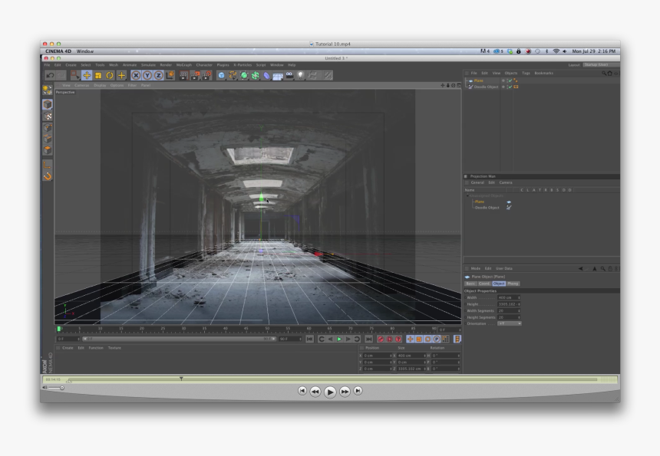Click the Width input field

coord(508,297)
